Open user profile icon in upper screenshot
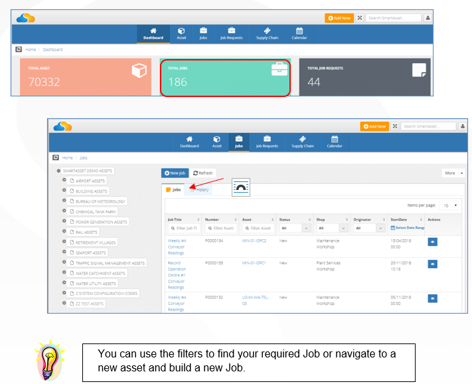The image size is (472, 384). click(x=428, y=18)
